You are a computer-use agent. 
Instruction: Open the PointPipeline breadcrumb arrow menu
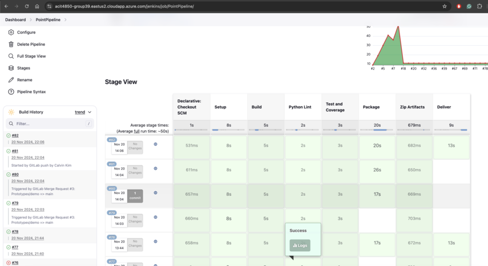[x=66, y=20]
